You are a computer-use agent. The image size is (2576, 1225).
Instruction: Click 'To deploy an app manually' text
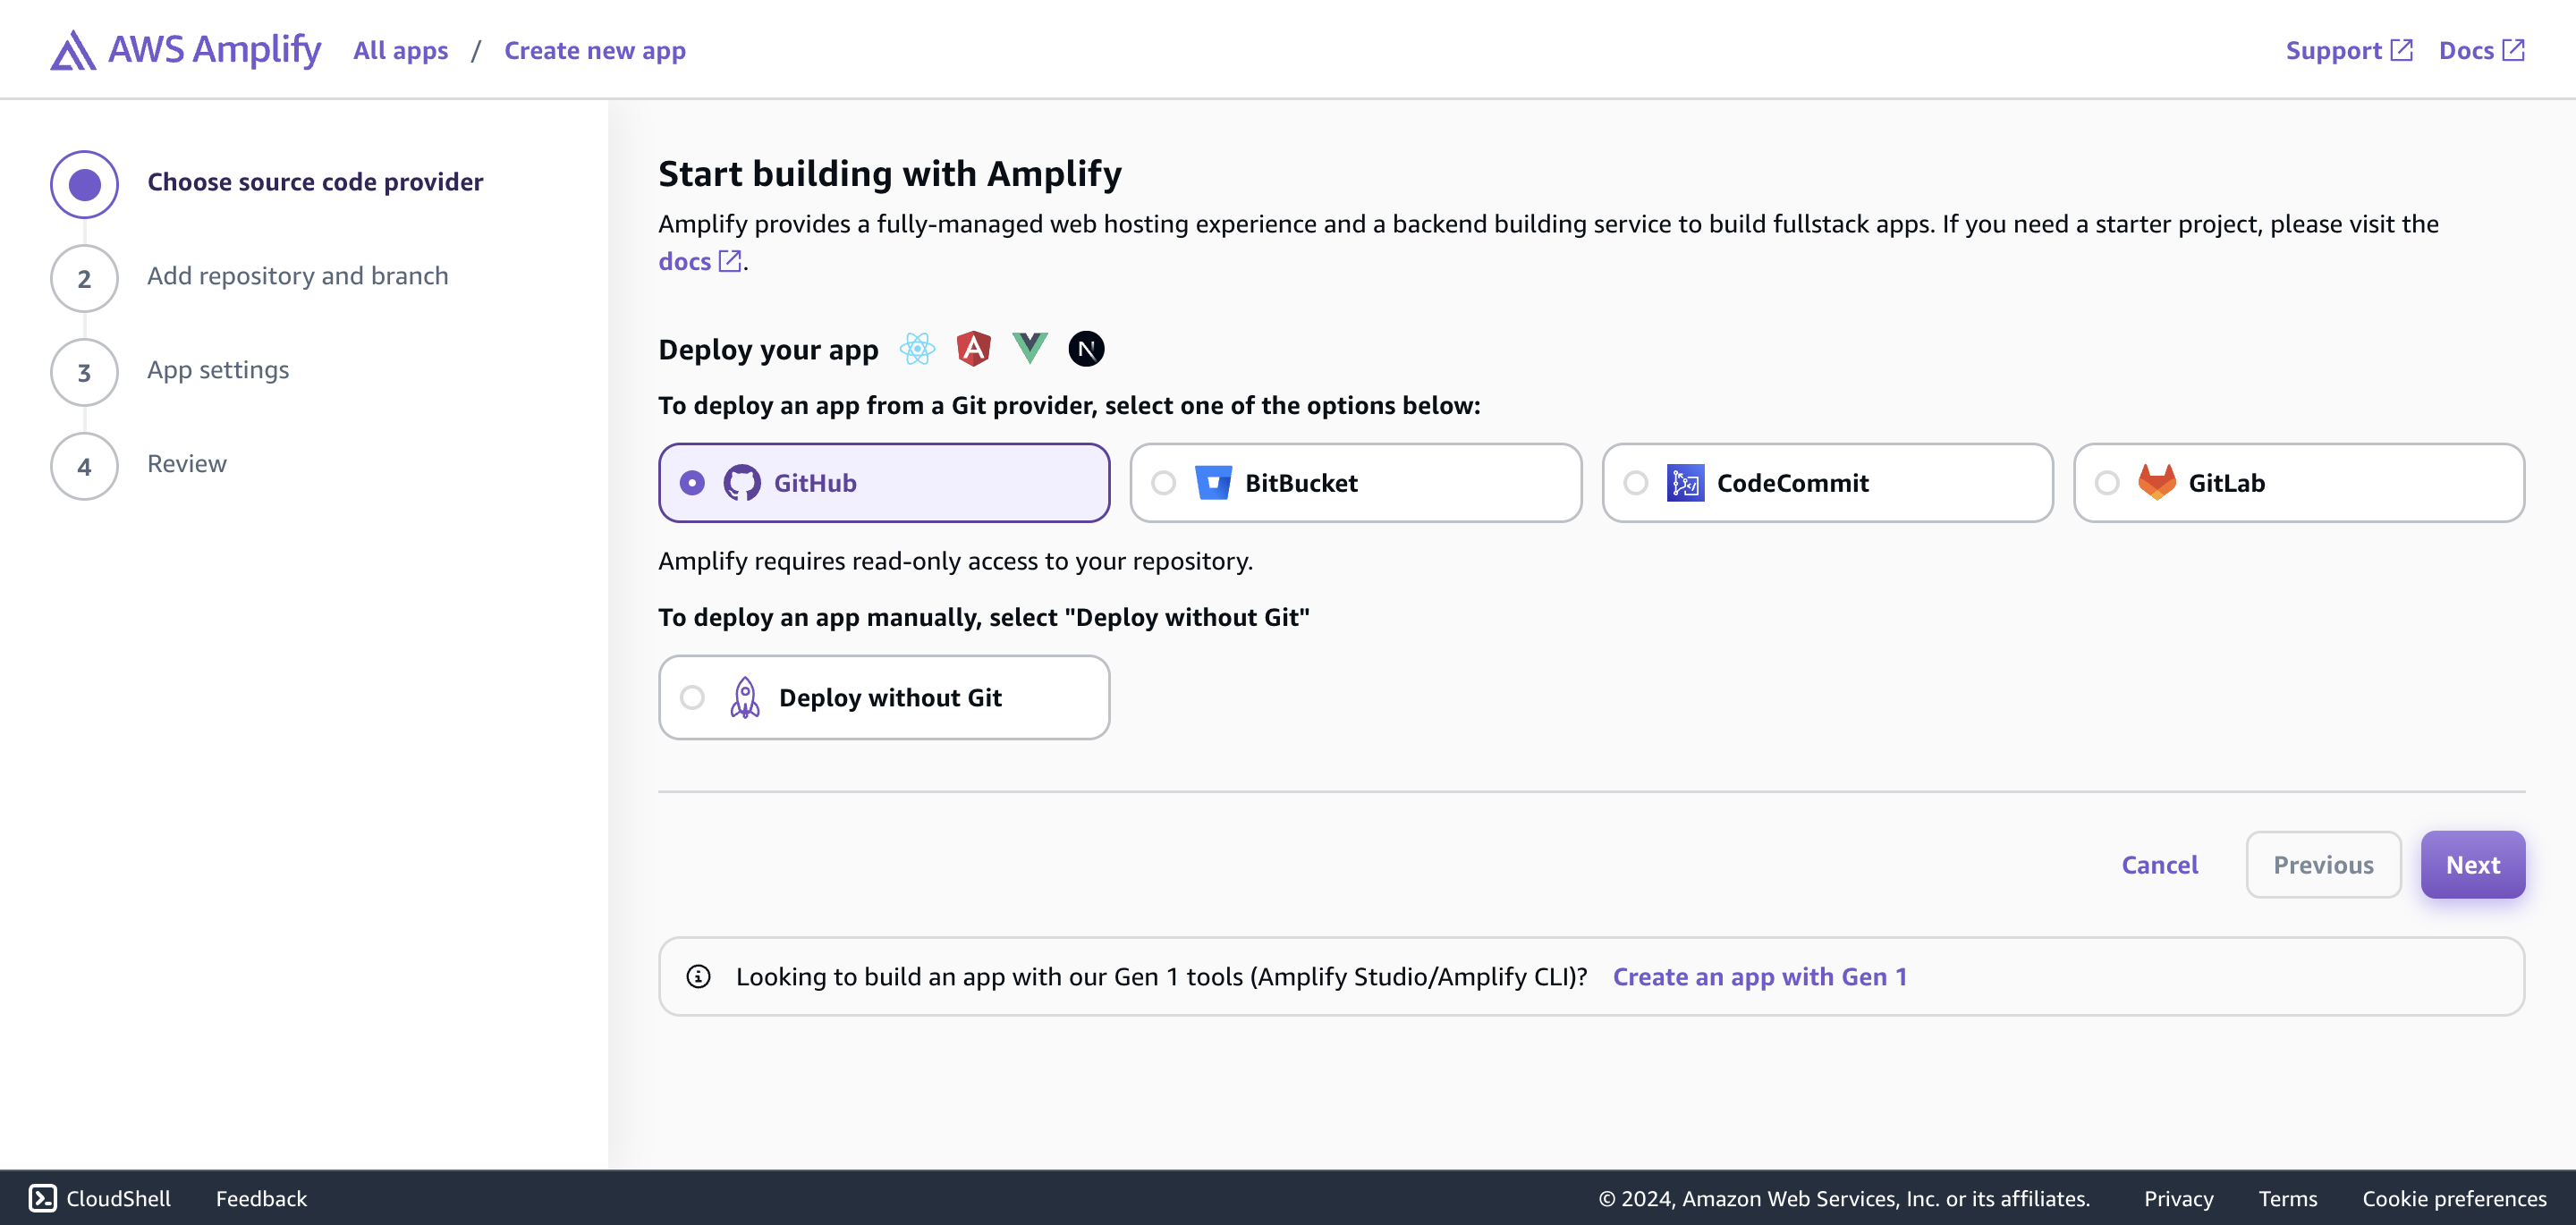click(984, 617)
